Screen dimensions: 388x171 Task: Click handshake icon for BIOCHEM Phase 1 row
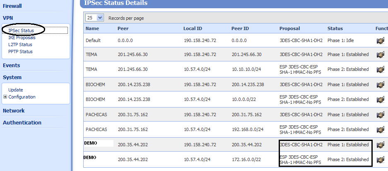tap(380, 84)
